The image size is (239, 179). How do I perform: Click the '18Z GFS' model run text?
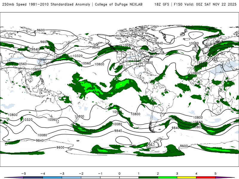162,4
